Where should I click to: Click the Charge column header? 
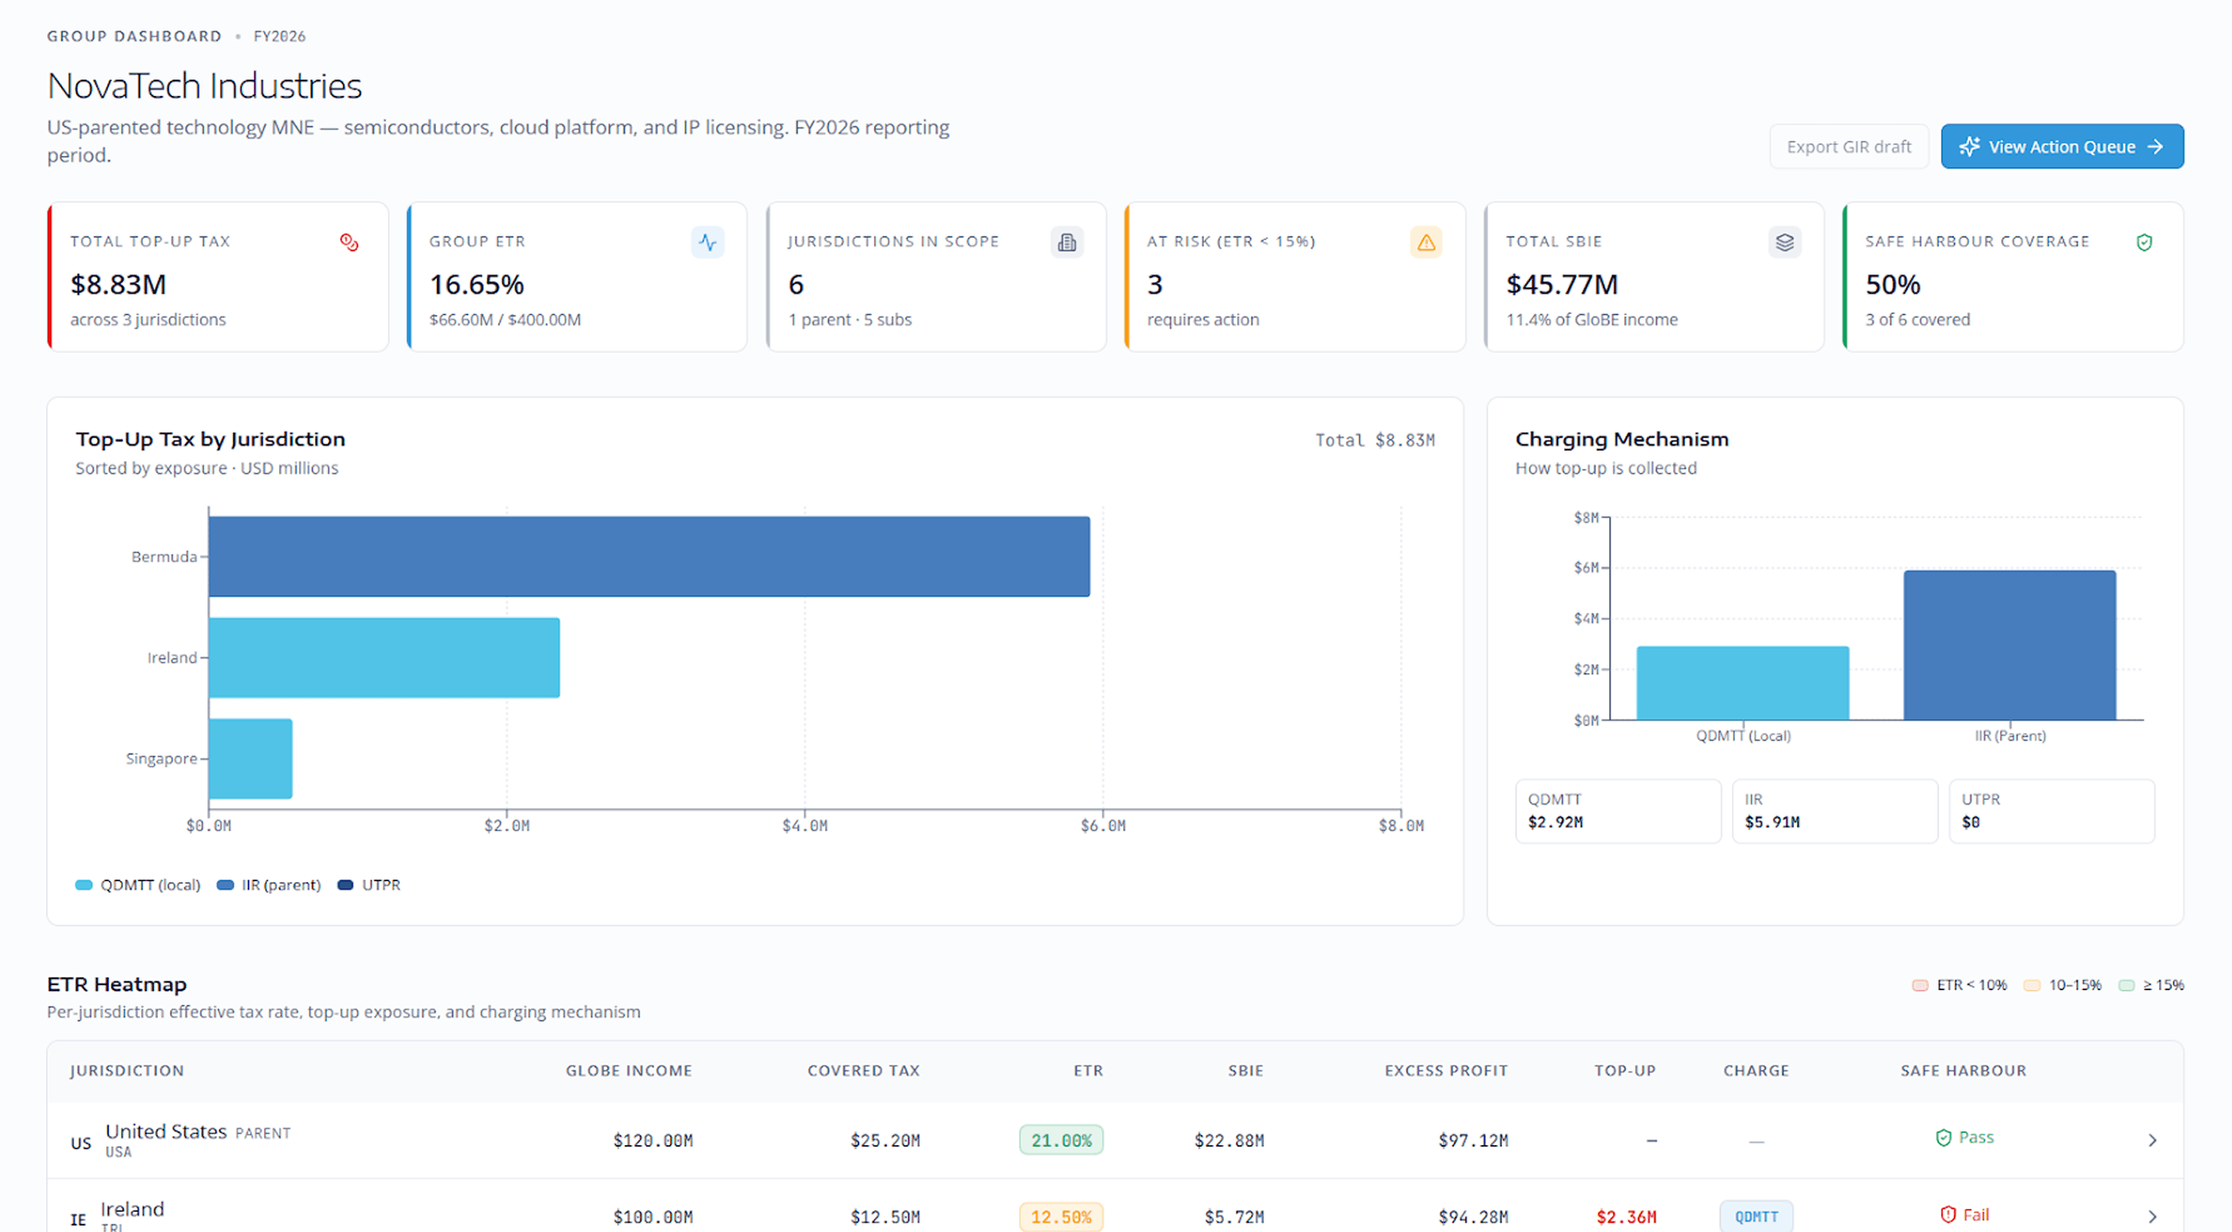[1756, 1070]
